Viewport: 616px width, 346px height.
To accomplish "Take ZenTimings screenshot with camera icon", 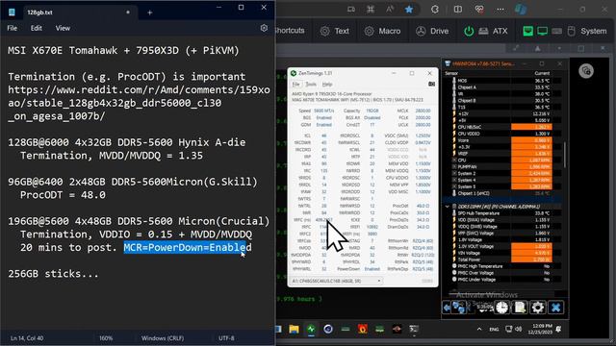I will (x=431, y=84).
